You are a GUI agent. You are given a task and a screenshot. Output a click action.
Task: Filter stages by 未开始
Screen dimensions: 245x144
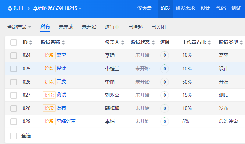(89, 27)
